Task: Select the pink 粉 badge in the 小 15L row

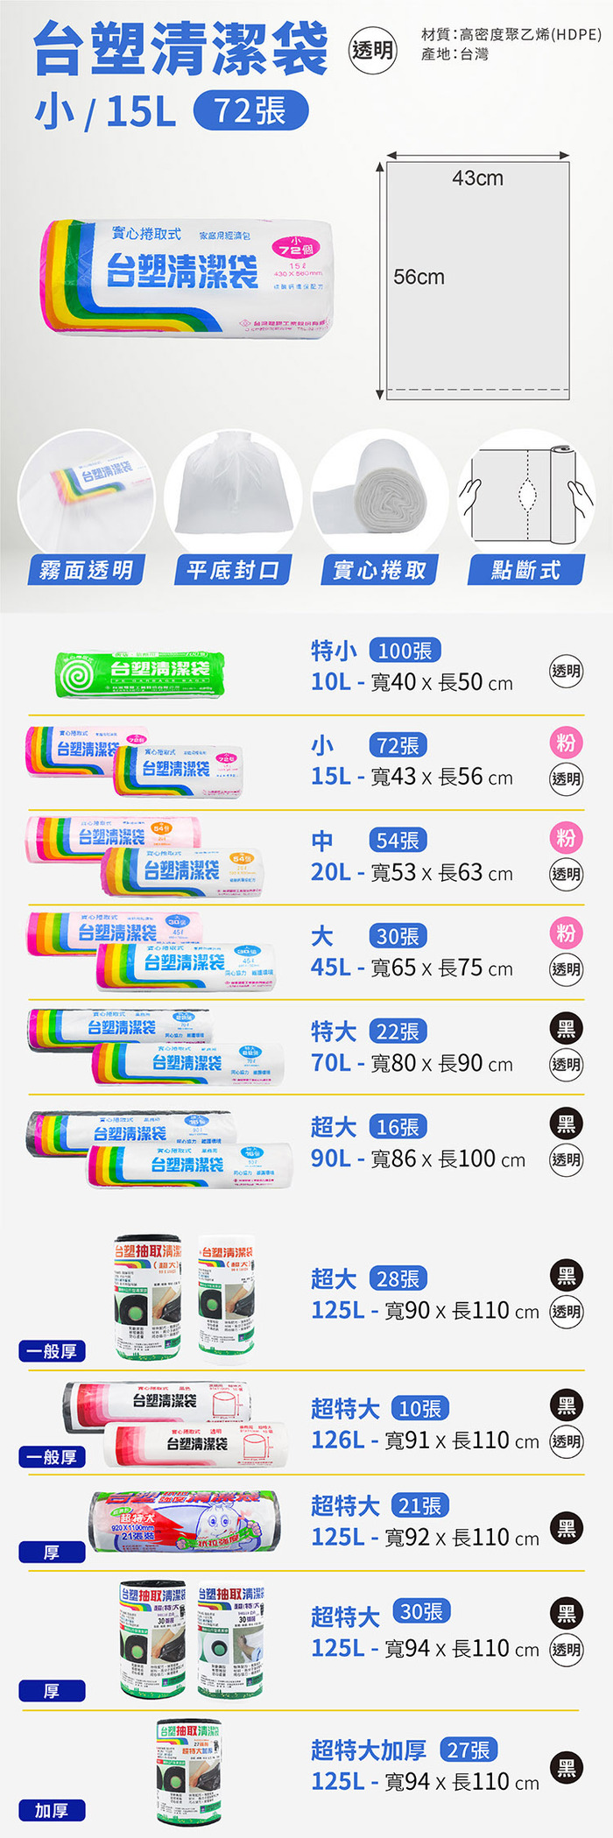Action: click(x=566, y=743)
